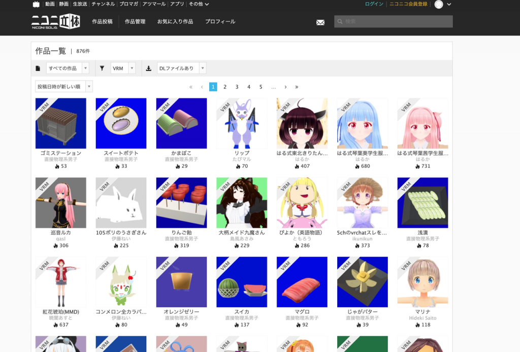The height and width of the screenshot is (352, 520).
Task: Click author qasl link
Action: tap(61, 239)
